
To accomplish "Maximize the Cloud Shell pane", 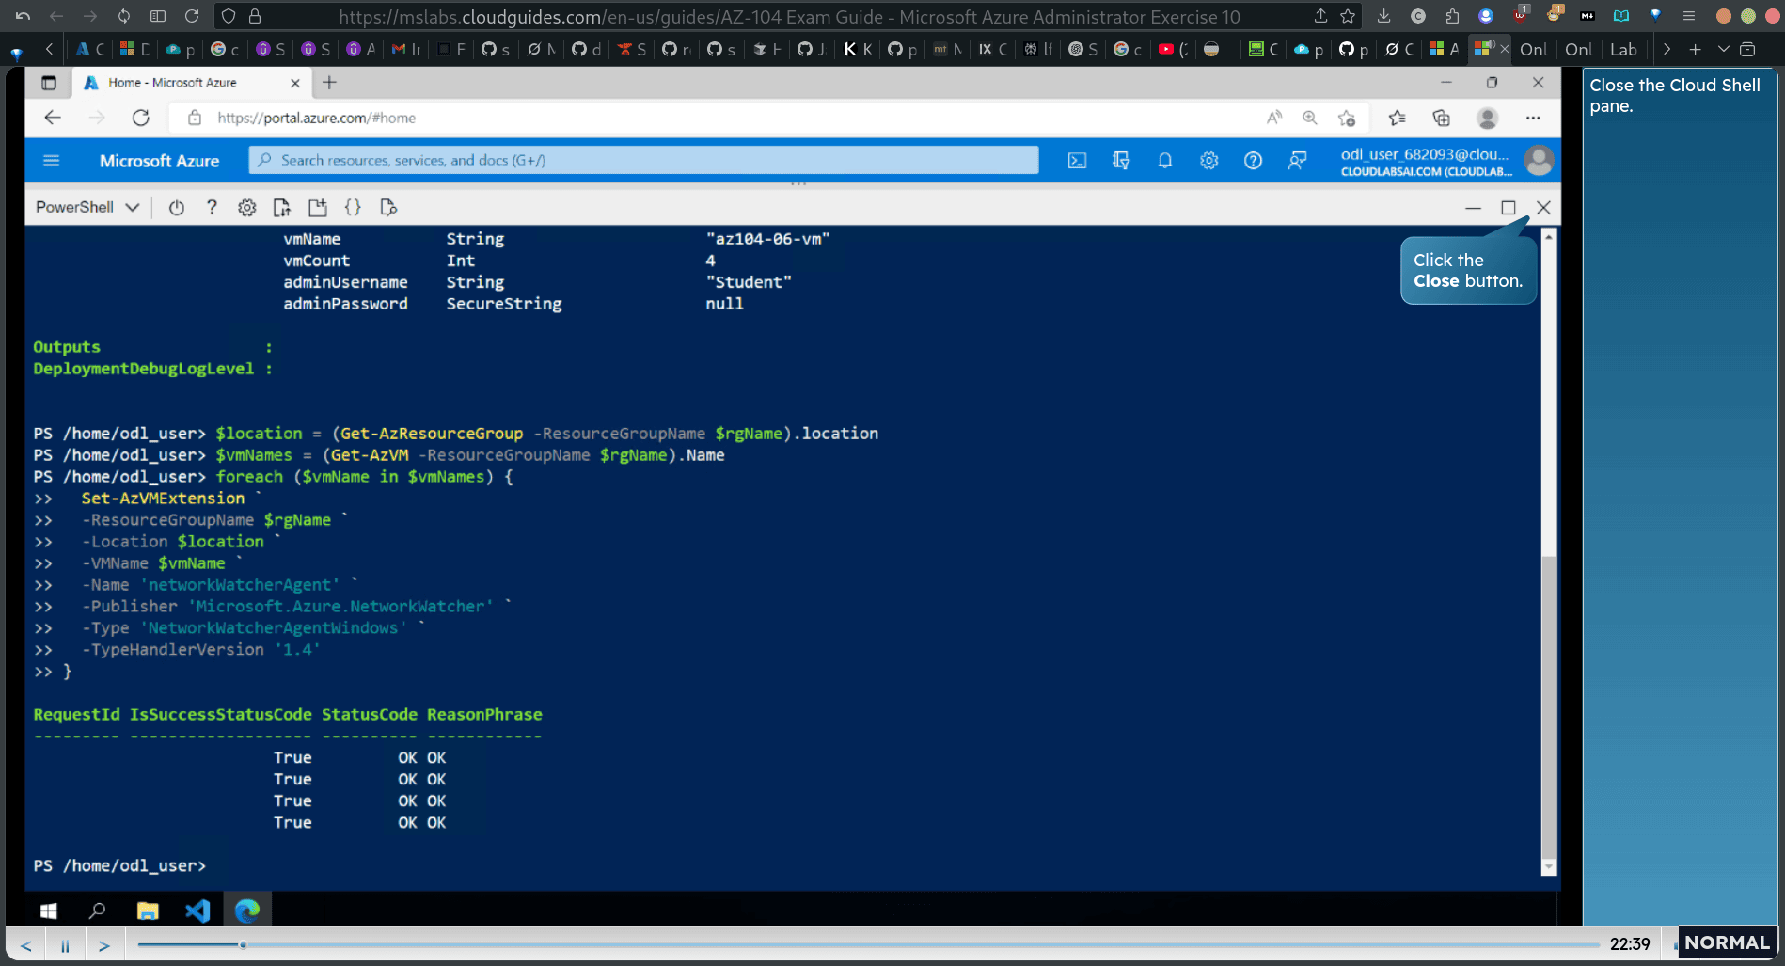I will 1509,208.
